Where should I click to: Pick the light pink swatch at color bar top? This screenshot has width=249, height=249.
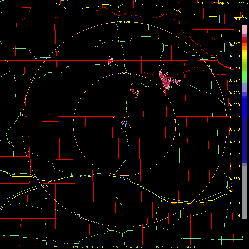point(244,30)
